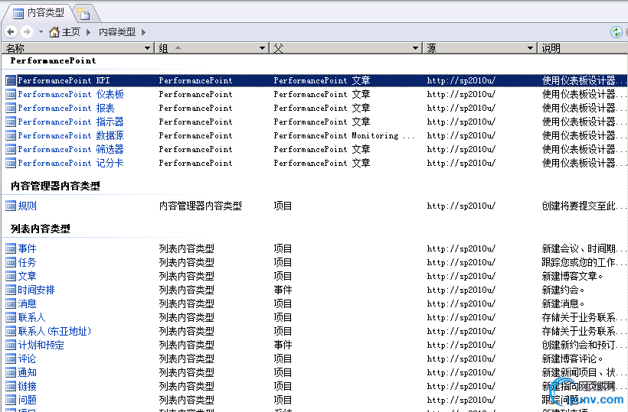Open the PerformancePoint 报表 content type

(x=66, y=108)
